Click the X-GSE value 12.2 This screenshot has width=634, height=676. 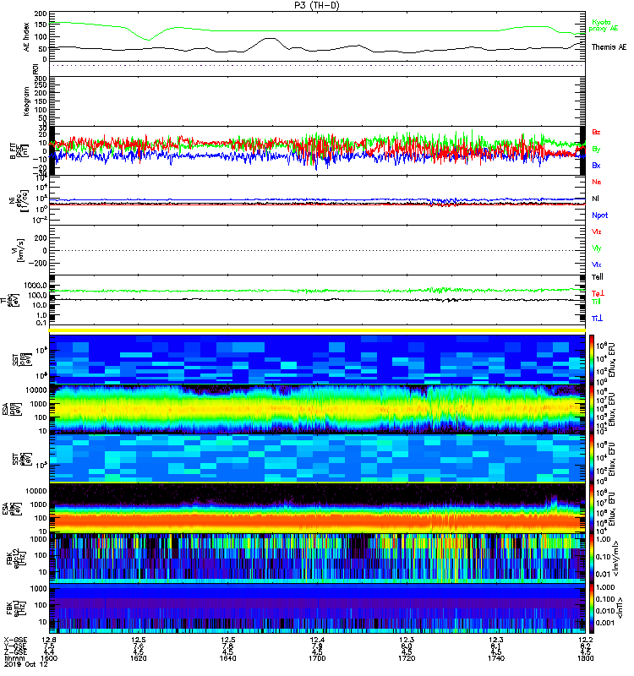[585, 640]
